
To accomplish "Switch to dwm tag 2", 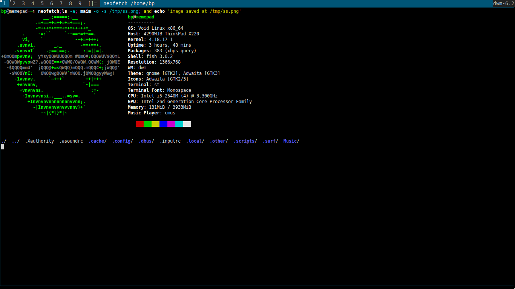I will point(14,3).
